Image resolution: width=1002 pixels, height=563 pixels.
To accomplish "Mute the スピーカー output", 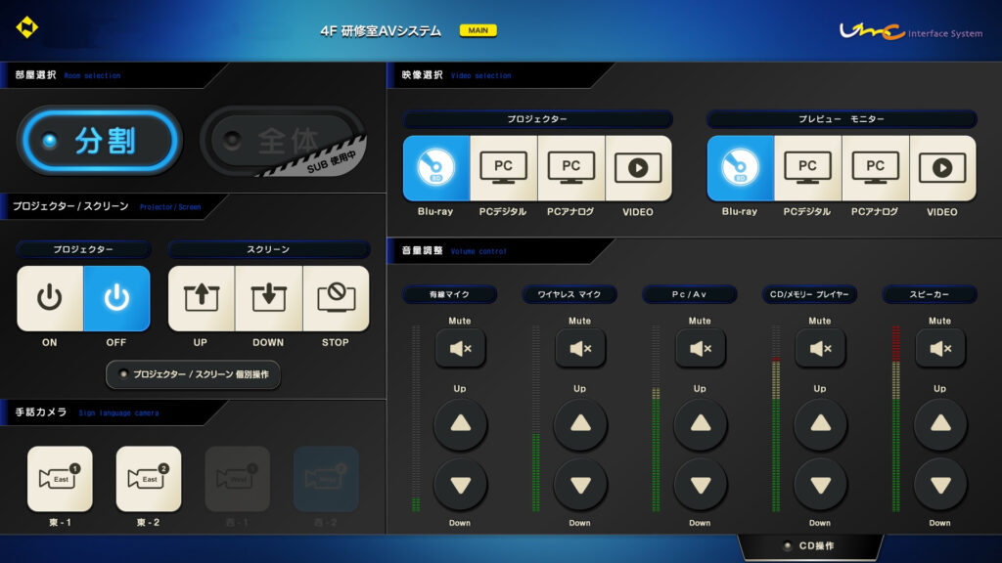I will click(939, 348).
